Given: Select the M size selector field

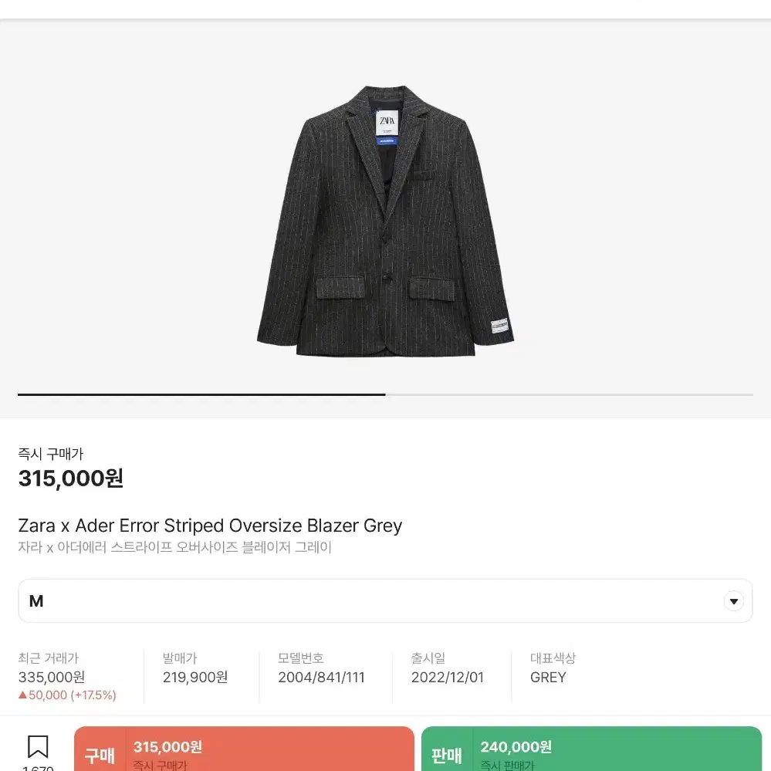Looking at the screenshot, I should click(x=385, y=601).
